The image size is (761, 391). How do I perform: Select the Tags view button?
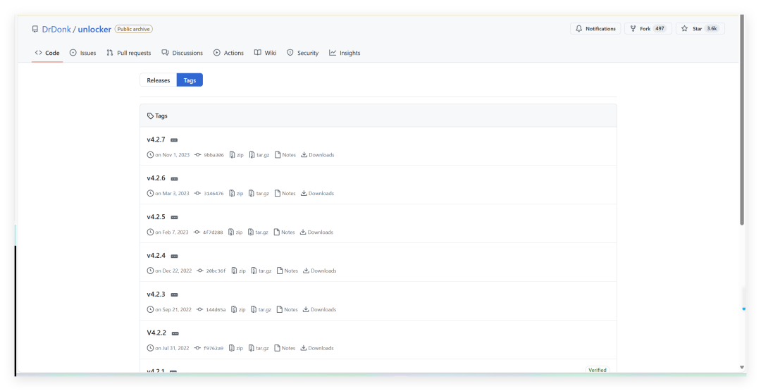coord(190,80)
